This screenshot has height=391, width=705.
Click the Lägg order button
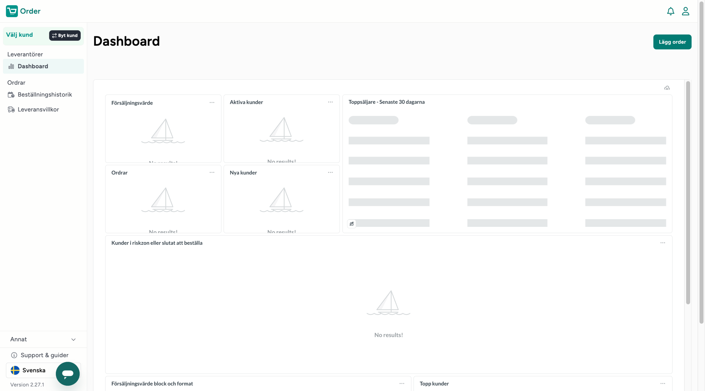tap(672, 42)
